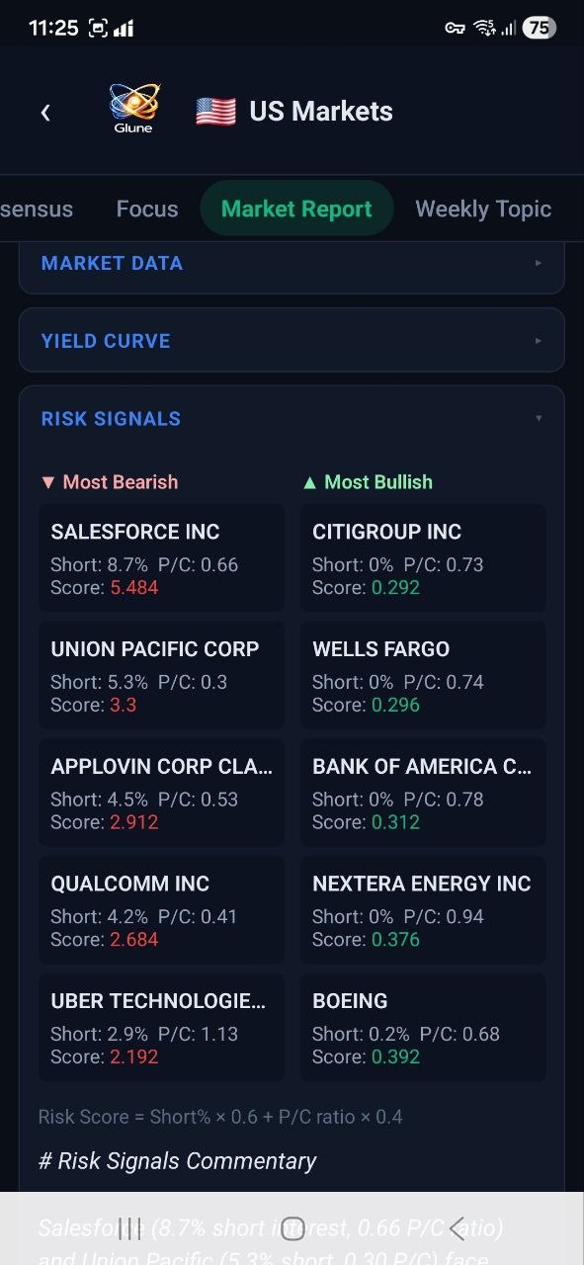Toggle the Citigroup Inc bullish card

click(423, 557)
